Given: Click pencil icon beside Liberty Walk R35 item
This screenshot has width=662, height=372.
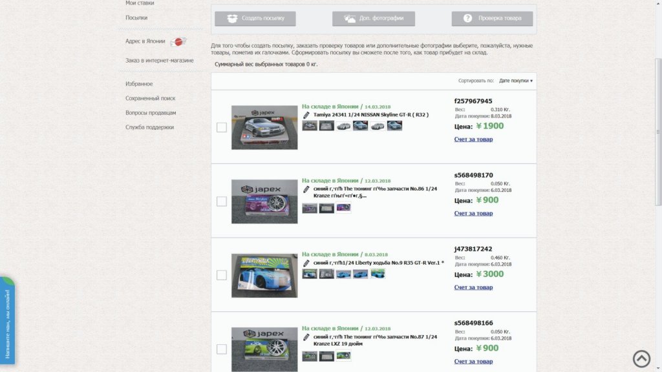Looking at the screenshot, I should click(306, 263).
